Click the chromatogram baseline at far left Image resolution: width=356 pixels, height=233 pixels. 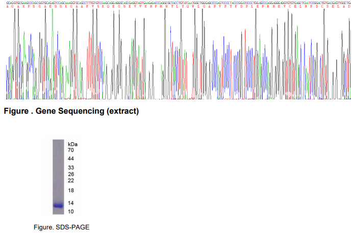(x=7, y=97)
